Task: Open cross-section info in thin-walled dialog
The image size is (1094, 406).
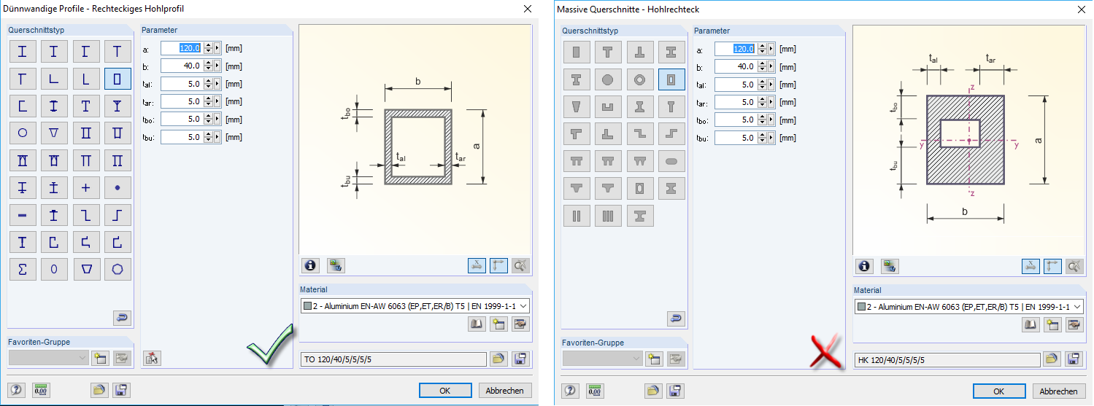Action: coord(310,265)
